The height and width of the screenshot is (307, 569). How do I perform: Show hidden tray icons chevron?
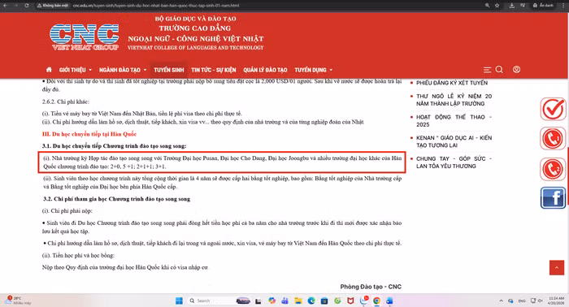[502, 301]
